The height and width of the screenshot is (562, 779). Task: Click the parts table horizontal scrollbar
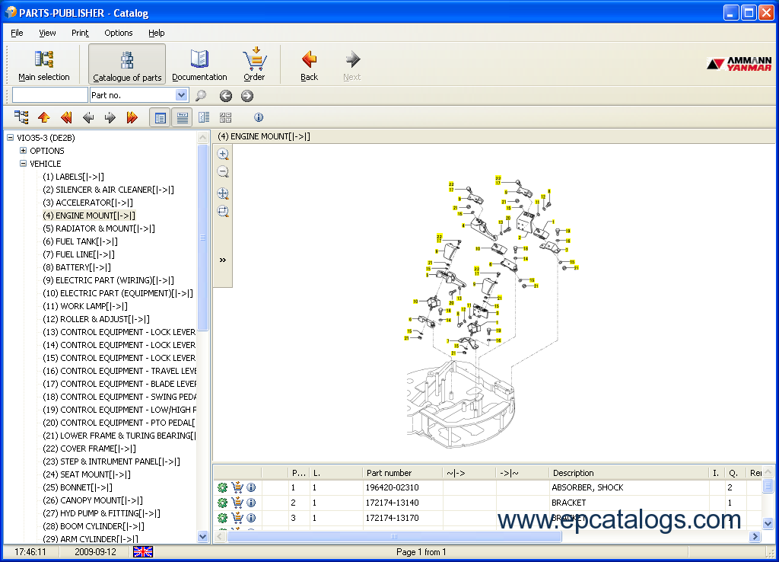394,537
